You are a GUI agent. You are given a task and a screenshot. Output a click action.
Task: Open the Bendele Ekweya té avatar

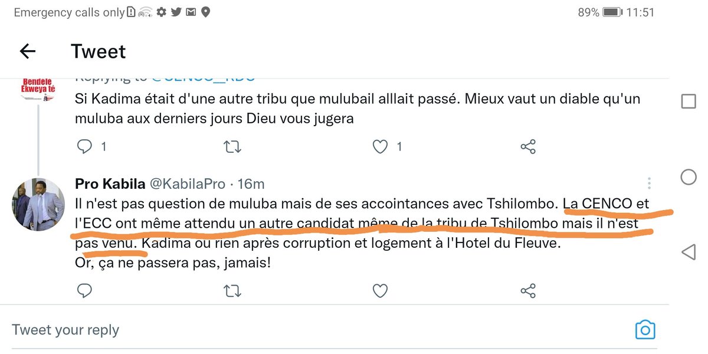click(38, 88)
